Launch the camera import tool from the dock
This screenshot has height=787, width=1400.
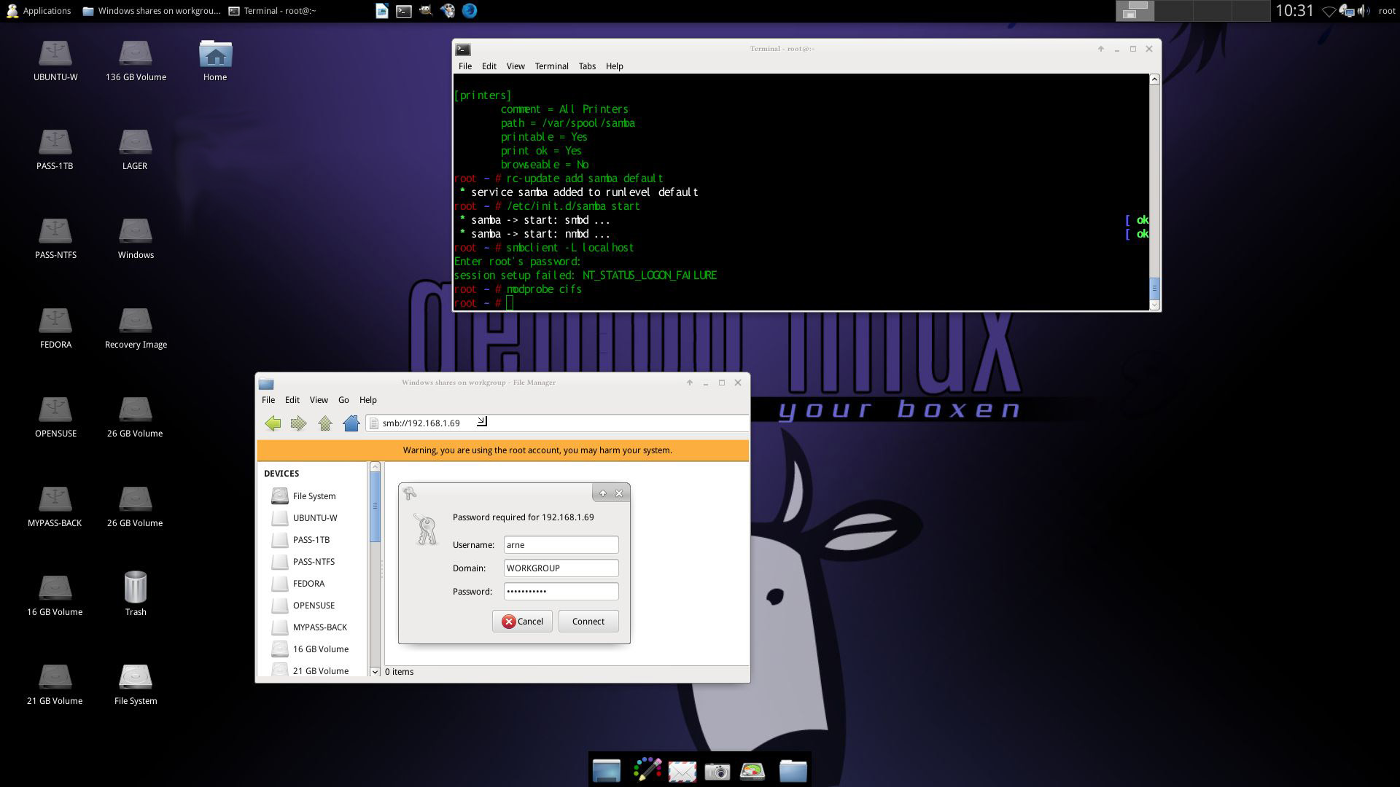(719, 771)
